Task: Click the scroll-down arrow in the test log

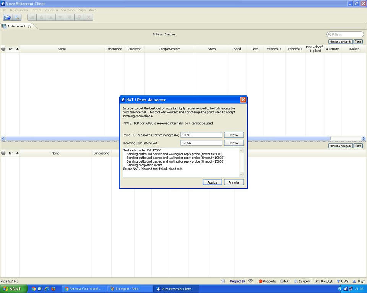Action: [241, 174]
